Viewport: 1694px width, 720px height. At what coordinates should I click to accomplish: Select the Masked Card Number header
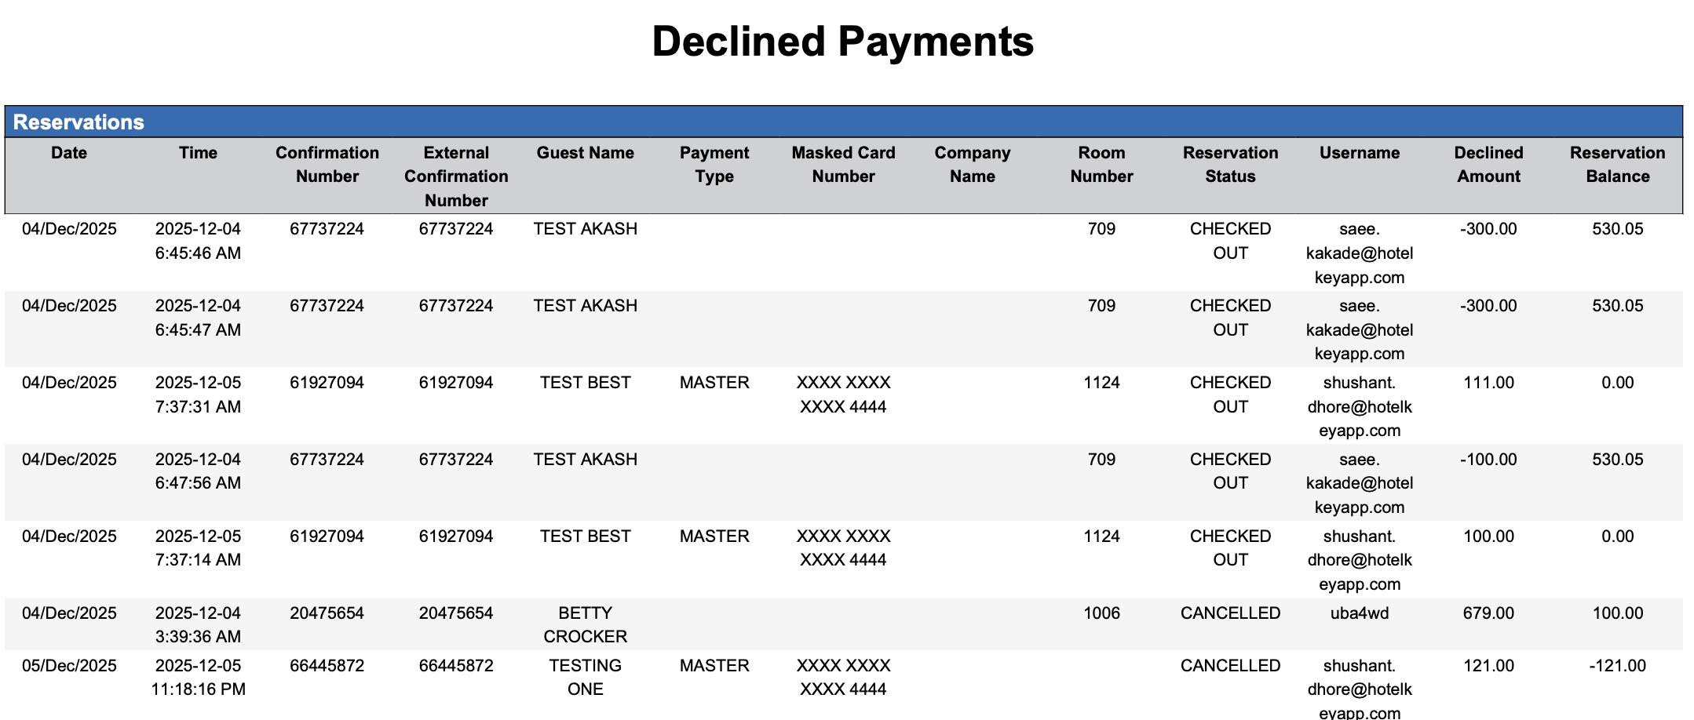click(x=843, y=165)
